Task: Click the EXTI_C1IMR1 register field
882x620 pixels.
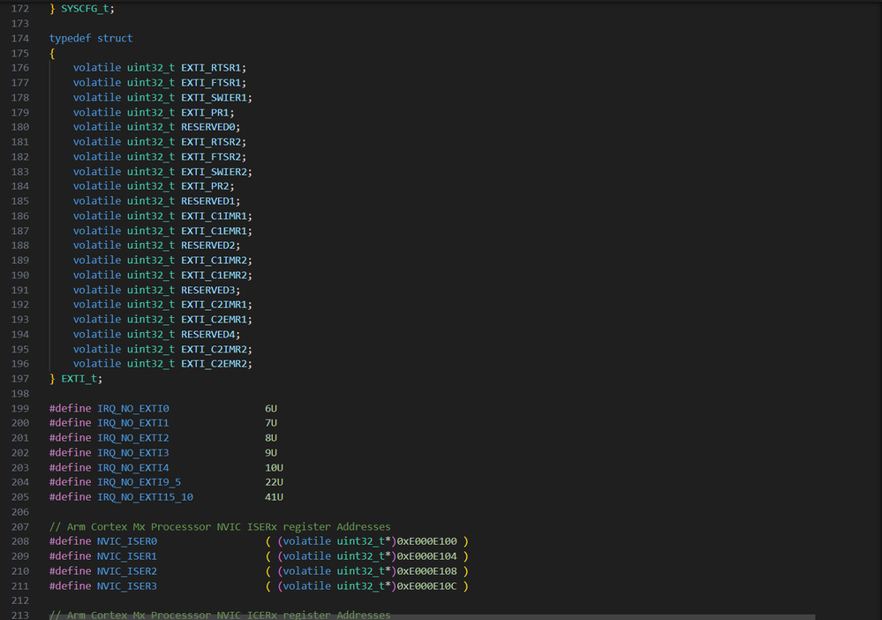Action: click(x=214, y=216)
